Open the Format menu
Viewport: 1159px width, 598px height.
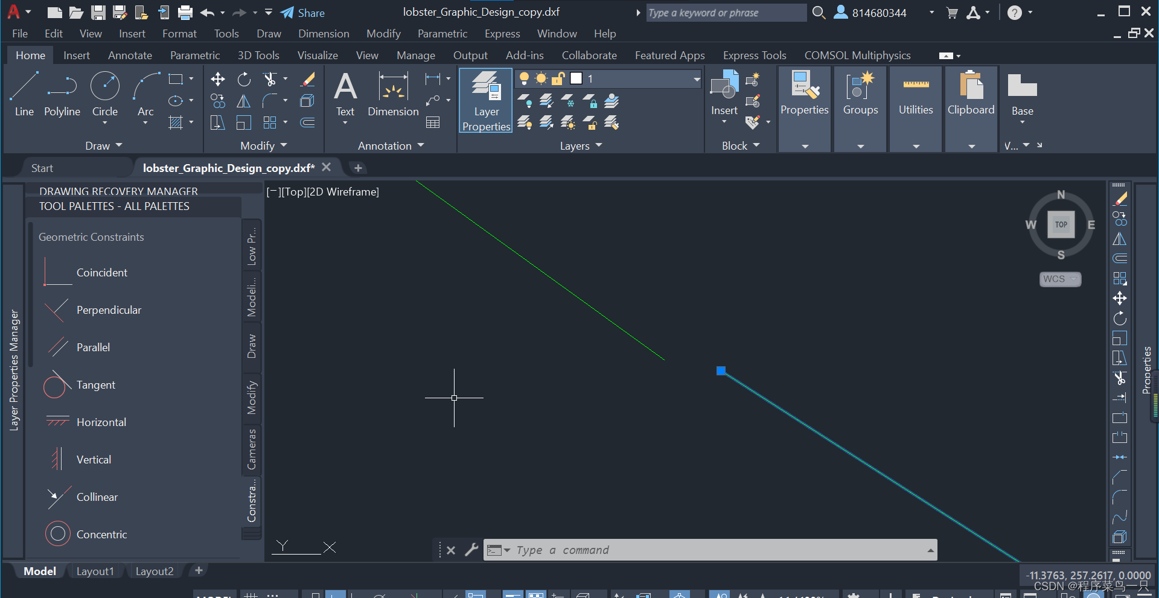click(179, 34)
